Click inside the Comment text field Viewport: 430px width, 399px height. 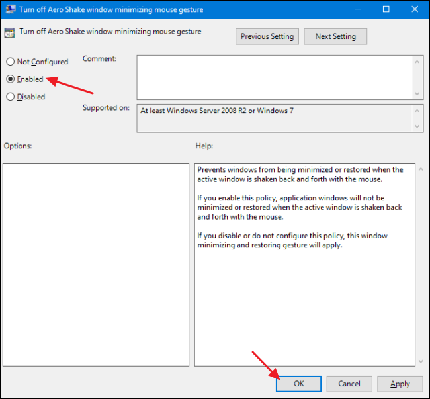click(275, 77)
